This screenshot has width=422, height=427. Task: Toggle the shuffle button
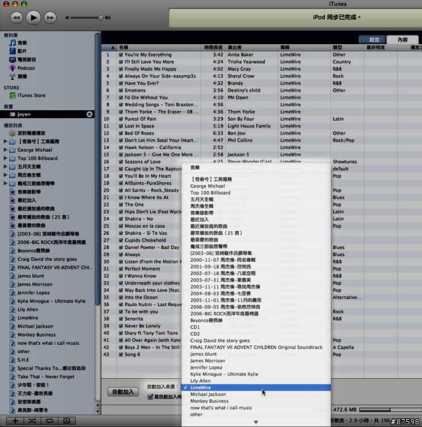pos(32,421)
